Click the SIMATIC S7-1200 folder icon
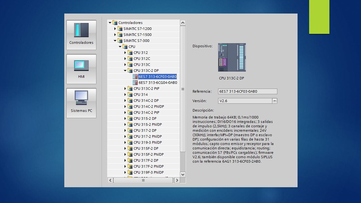The image size is (361, 203). 120,28
